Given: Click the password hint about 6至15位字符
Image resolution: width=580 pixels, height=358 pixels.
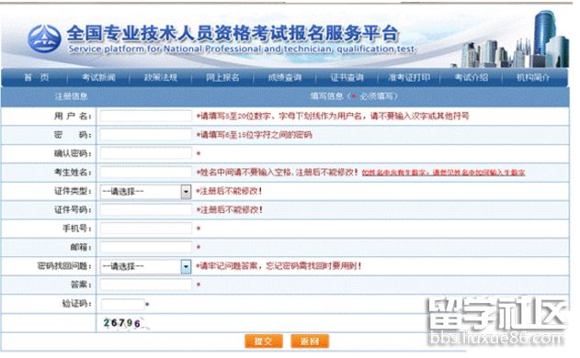Looking at the screenshot, I should [x=254, y=135].
